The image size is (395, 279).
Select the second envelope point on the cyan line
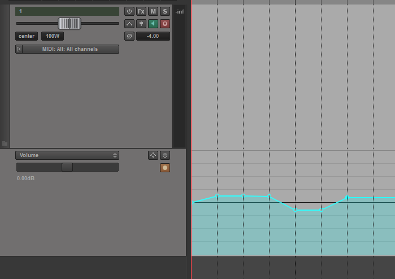[x=218, y=195]
